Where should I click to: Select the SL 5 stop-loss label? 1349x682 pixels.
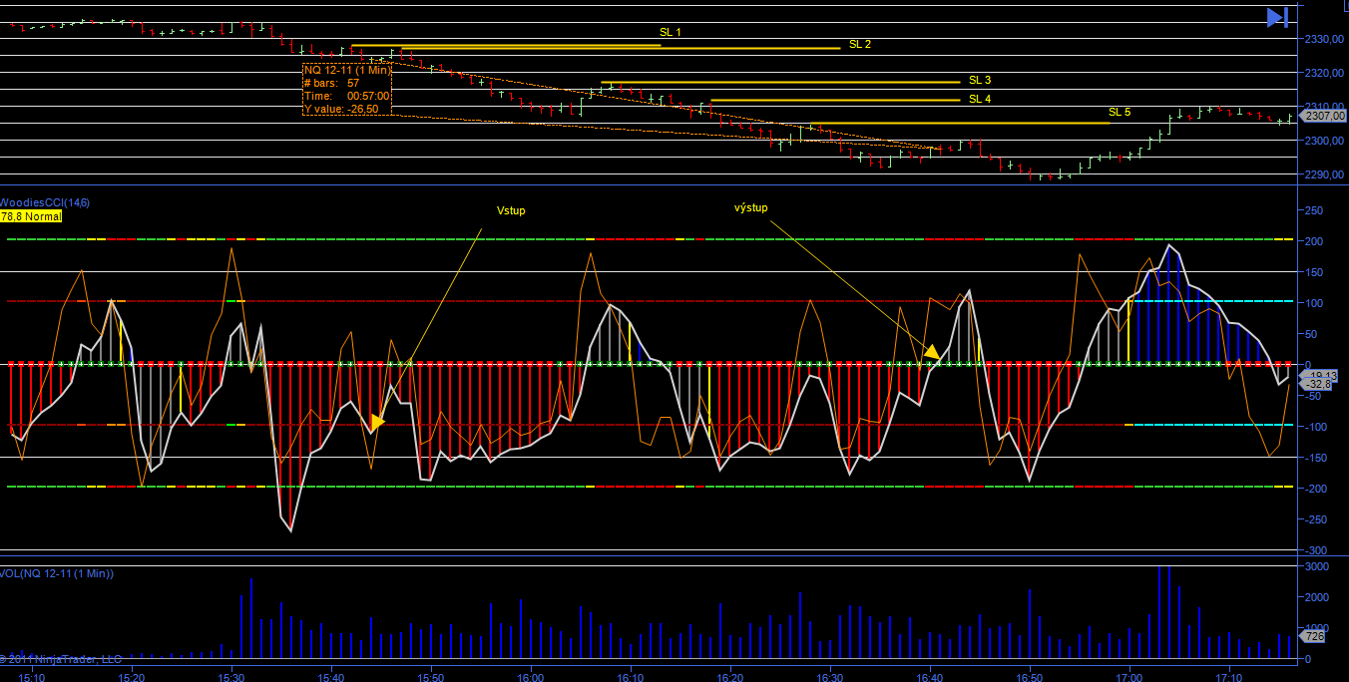[x=1119, y=112]
